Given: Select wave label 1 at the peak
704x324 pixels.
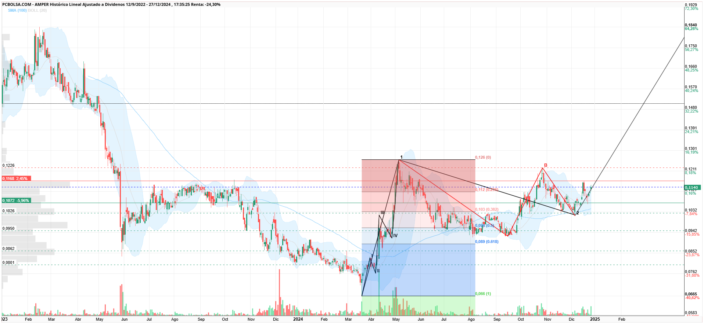Looking at the screenshot, I should coord(401,157).
